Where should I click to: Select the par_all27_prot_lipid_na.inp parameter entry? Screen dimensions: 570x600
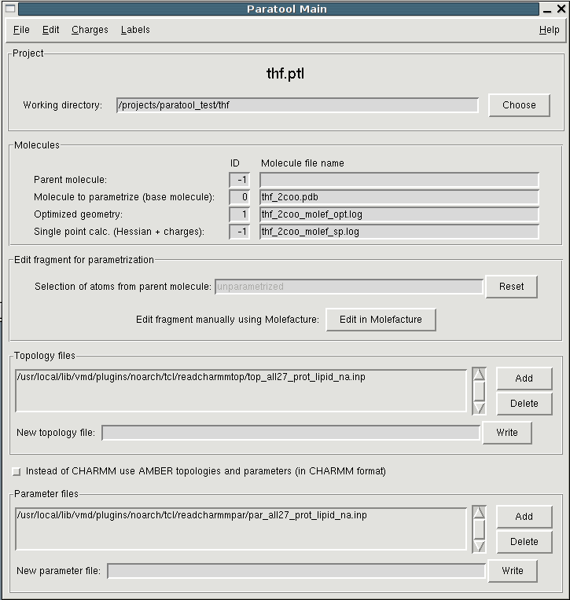coord(191,515)
